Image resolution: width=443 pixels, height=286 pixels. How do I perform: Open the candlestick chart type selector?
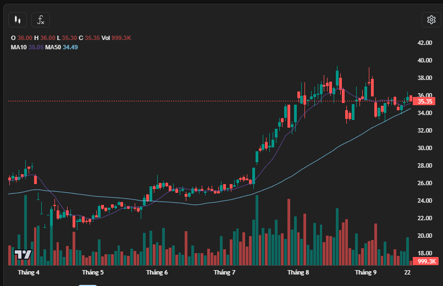click(x=18, y=20)
